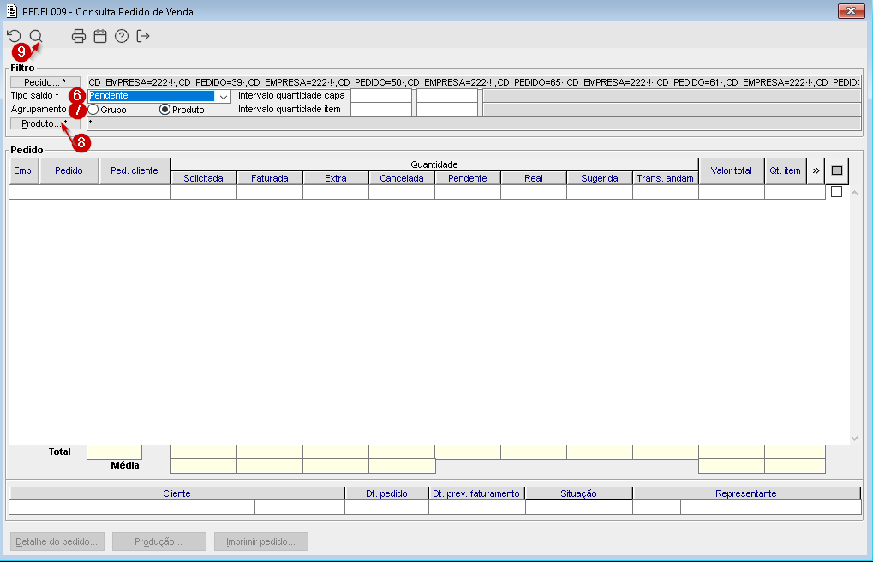Select the Grupo radio button
Image resolution: width=873 pixels, height=562 pixels.
(93, 110)
